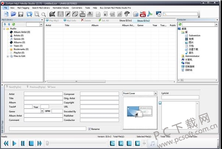Click the umbrella toolbar icon
The height and width of the screenshot is (149, 222).
tap(127, 14)
